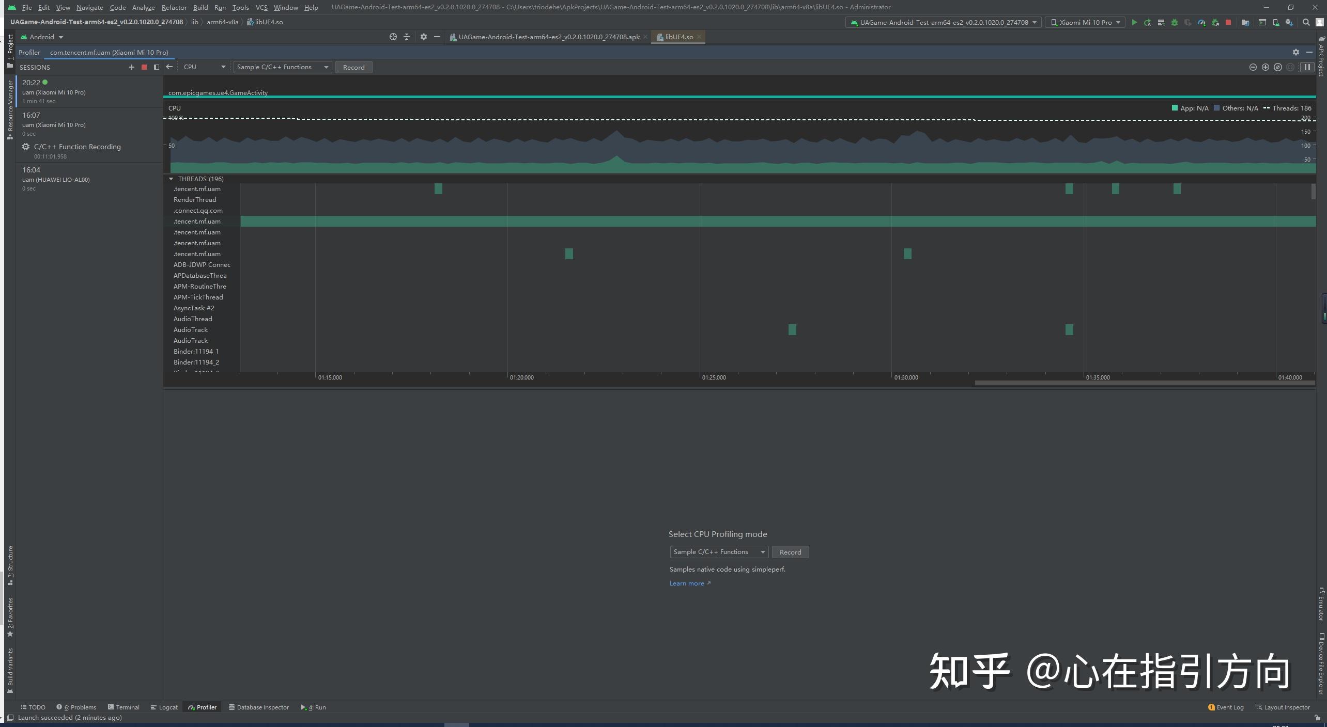Screen dimensions: 1327x727
Task: Collapse the THREADS (196) group
Action: 172,179
